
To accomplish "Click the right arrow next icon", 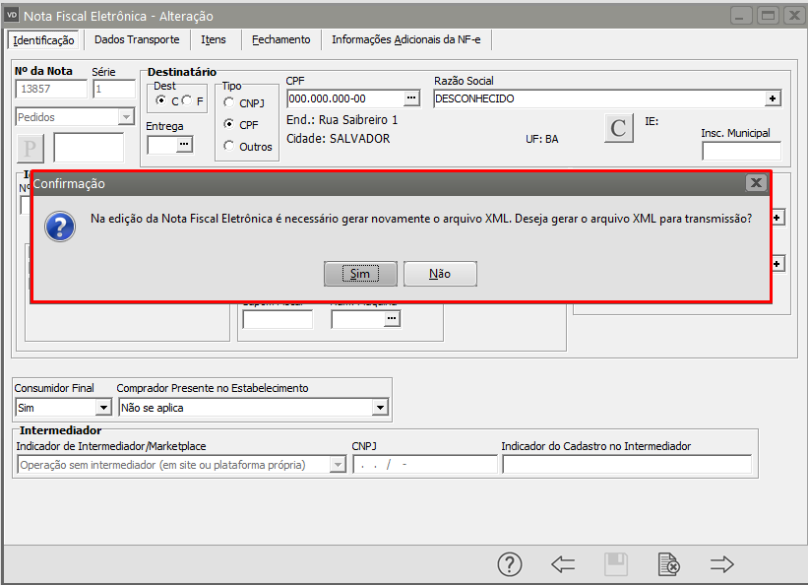I will (722, 564).
